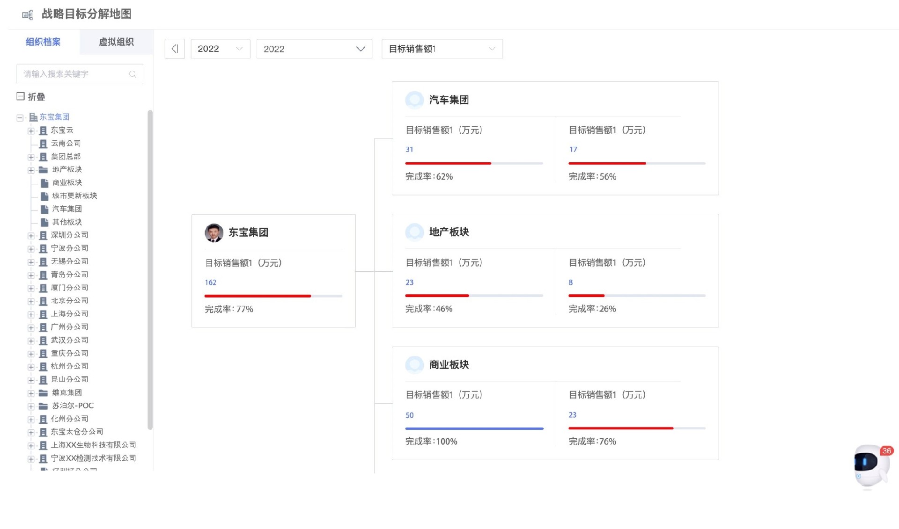Click the search magnifier in keyword box

coord(133,74)
